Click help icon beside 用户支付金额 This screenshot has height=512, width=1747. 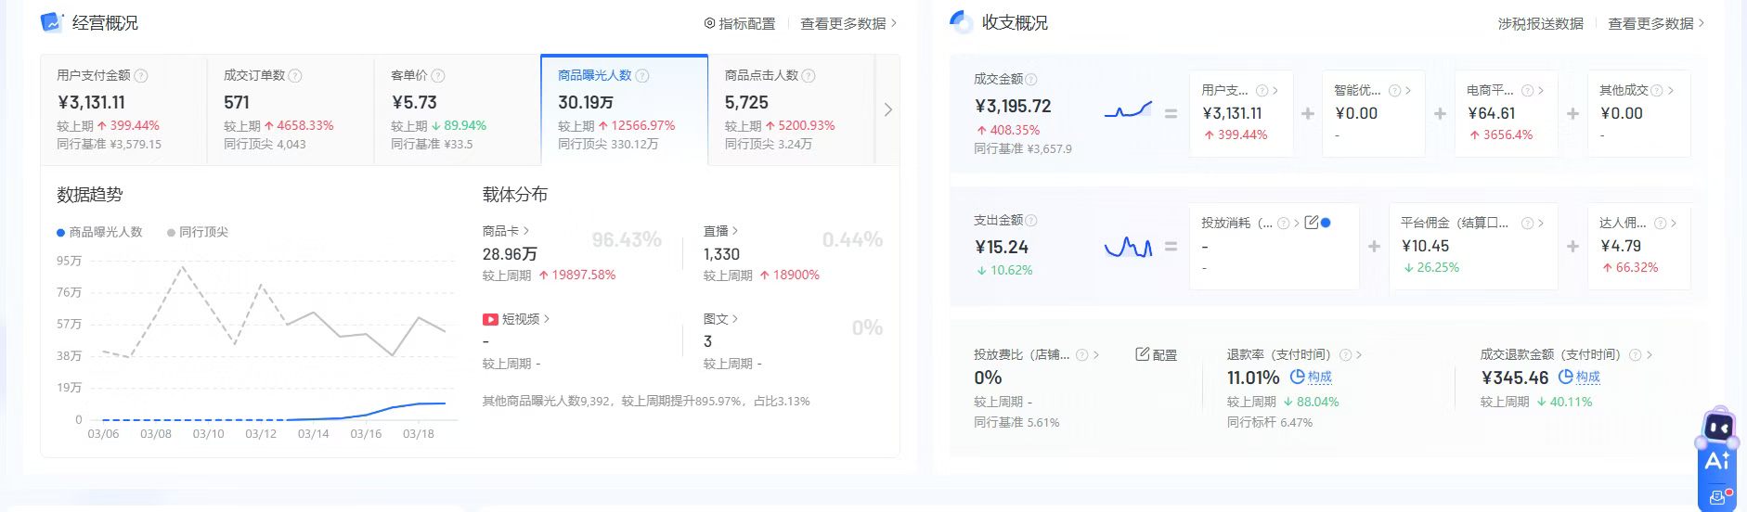[141, 76]
